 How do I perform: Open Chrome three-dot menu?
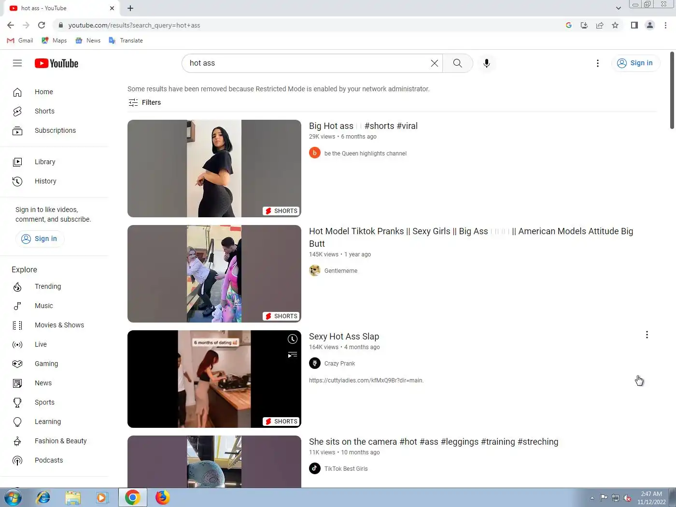coord(665,25)
